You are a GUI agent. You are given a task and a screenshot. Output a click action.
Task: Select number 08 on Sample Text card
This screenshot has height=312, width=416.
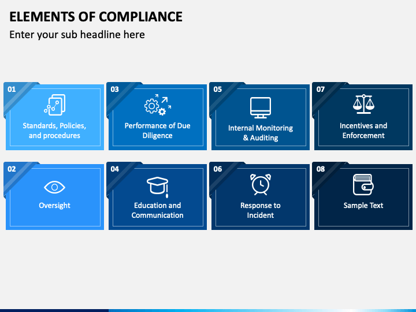[x=321, y=169]
